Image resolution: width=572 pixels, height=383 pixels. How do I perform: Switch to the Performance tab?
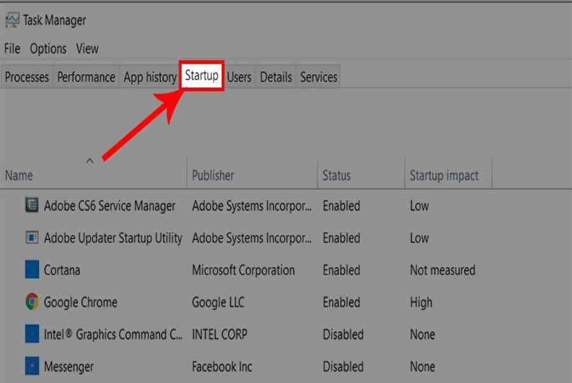pos(86,77)
